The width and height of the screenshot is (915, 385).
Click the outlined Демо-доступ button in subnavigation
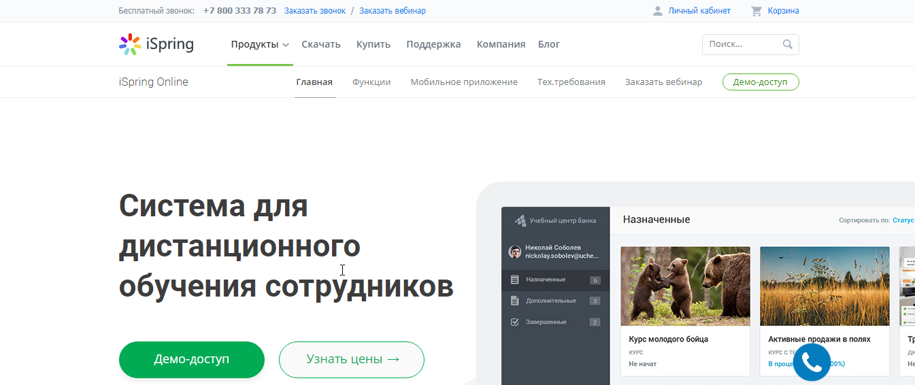[761, 82]
